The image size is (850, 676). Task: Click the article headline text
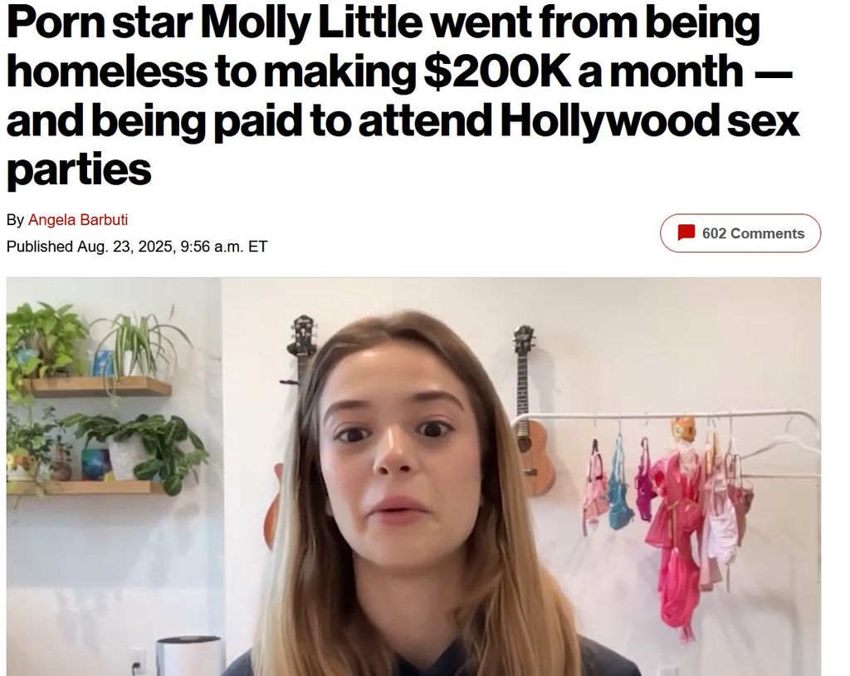[x=403, y=96]
